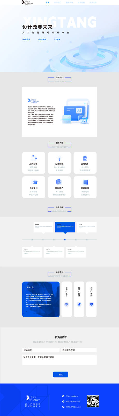Click the 品牌全案 link in the hero banner
Screen dimensions: 119x416
point(42,40)
